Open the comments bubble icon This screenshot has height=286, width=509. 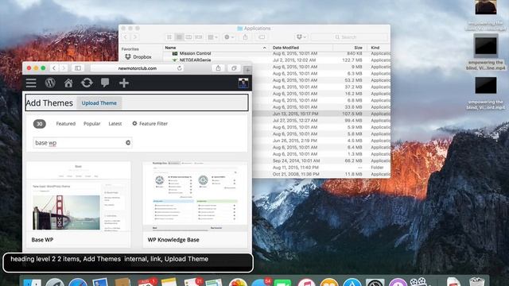105,83
